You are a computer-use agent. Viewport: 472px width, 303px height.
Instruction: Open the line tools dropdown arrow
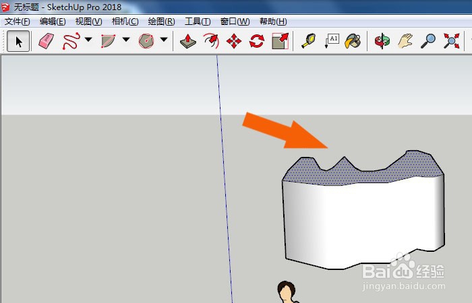click(88, 39)
